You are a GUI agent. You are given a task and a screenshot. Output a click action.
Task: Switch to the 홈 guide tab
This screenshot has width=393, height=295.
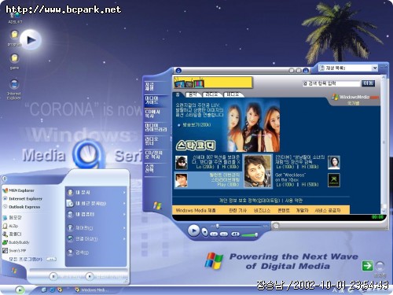click(x=178, y=94)
